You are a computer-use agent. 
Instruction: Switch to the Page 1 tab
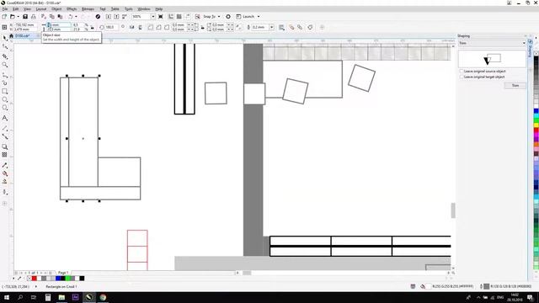click(63, 273)
